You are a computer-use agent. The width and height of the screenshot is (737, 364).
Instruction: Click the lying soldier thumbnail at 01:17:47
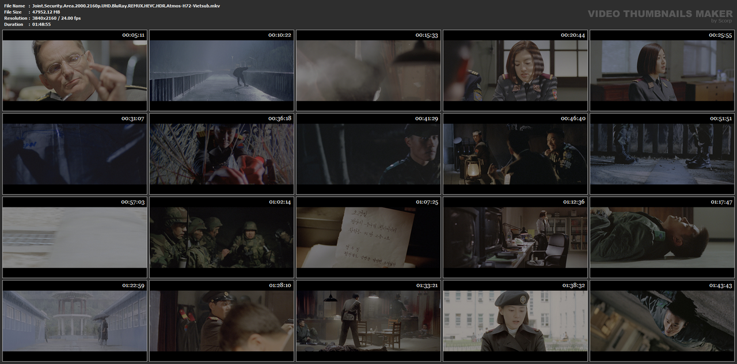(662, 237)
